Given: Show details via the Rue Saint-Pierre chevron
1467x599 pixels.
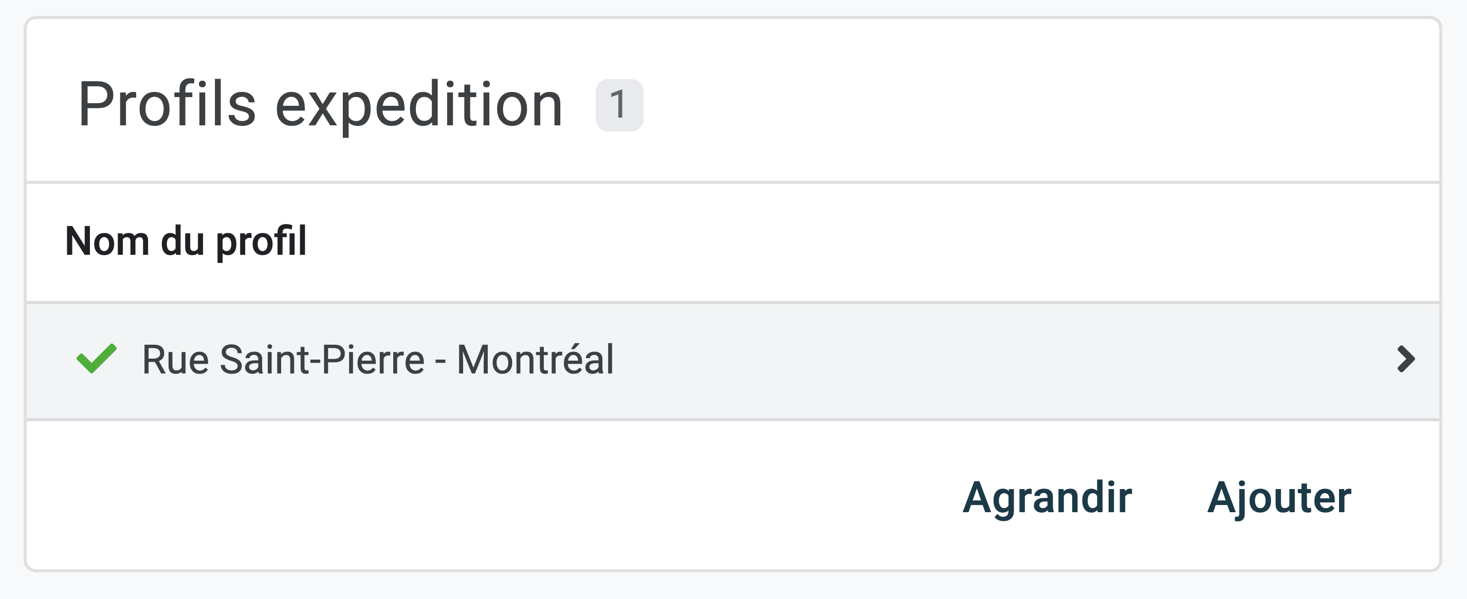Looking at the screenshot, I should click(x=1405, y=359).
